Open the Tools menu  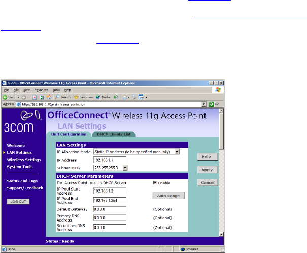click(x=56, y=90)
